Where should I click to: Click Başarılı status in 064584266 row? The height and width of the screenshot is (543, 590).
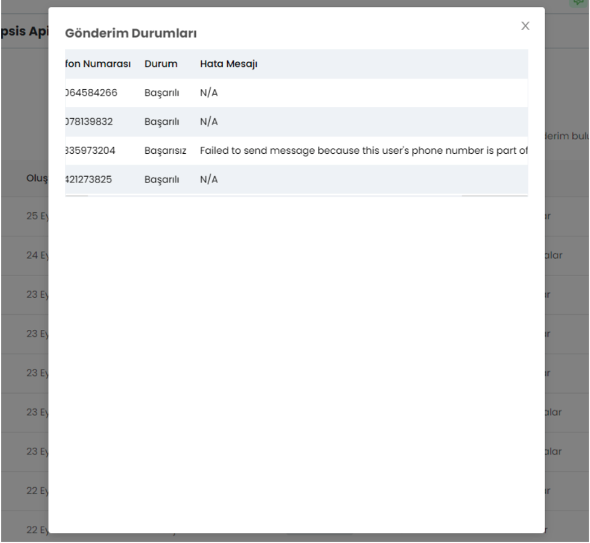[x=161, y=93]
